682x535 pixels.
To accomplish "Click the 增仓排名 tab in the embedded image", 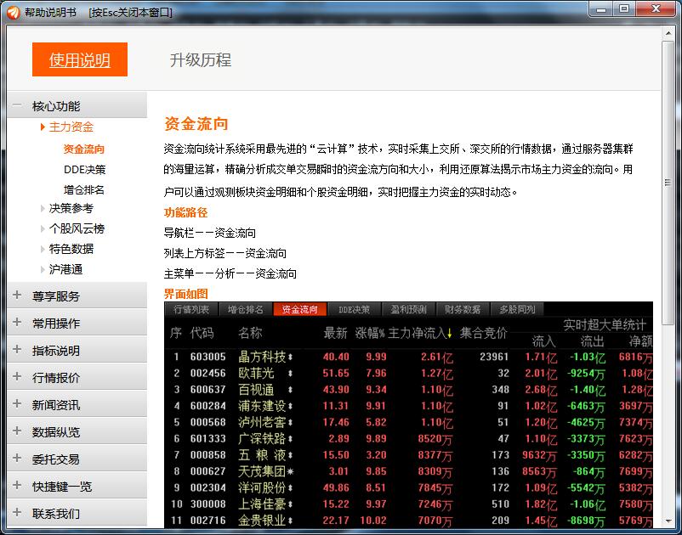I will pos(246,310).
